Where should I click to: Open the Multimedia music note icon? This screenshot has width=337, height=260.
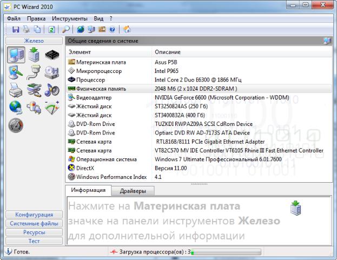(52, 90)
